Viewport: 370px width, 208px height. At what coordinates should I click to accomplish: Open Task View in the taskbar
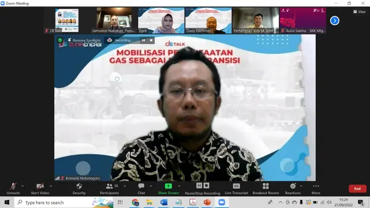[x=120, y=202]
